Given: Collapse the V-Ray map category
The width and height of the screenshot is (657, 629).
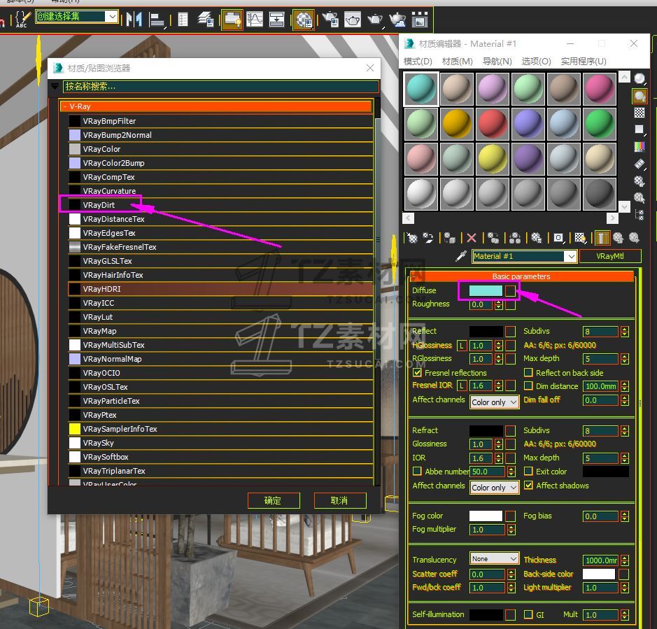Looking at the screenshot, I should (x=64, y=107).
